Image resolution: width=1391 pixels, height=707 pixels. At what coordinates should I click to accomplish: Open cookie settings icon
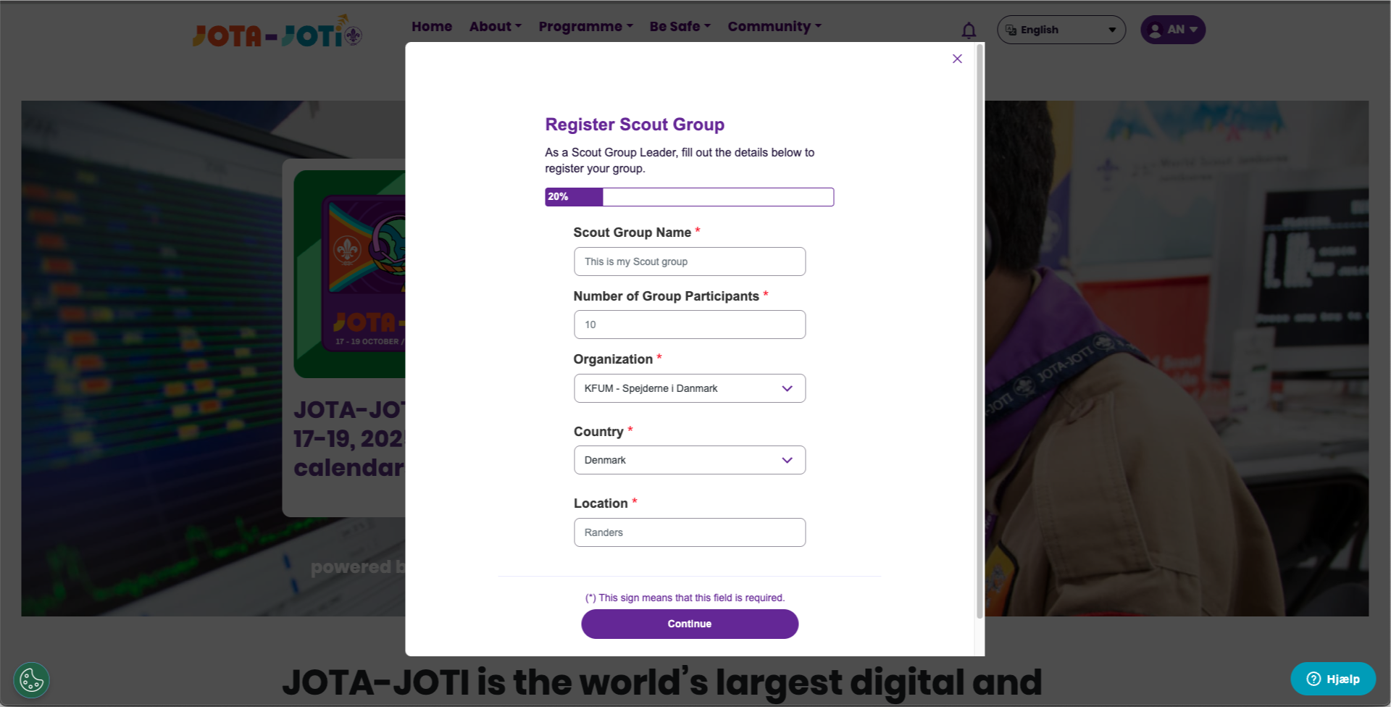click(32, 680)
